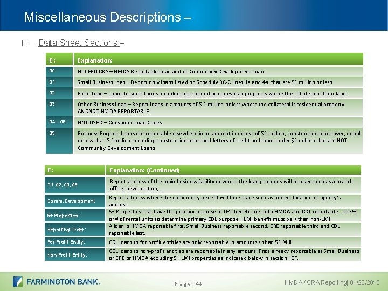Screen dimensions: 388x291
Task: Select code cell '09'
Action: pos(59,140)
